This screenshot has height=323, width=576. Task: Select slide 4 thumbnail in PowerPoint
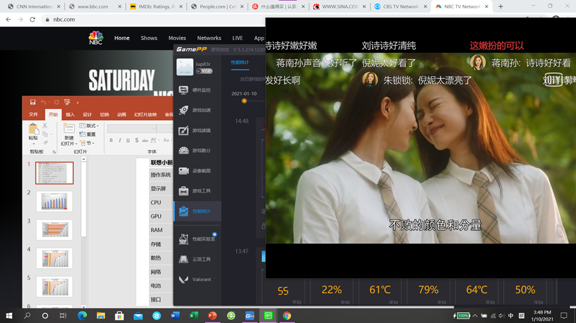point(54,258)
